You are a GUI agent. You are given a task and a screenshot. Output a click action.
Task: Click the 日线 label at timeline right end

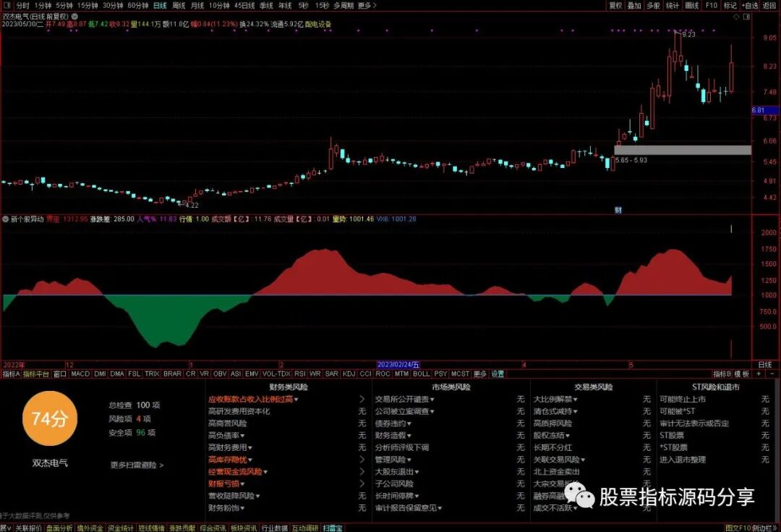coord(764,365)
